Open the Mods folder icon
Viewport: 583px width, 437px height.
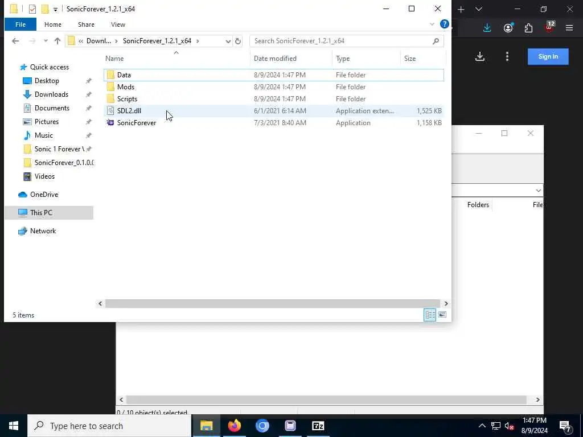(x=110, y=86)
